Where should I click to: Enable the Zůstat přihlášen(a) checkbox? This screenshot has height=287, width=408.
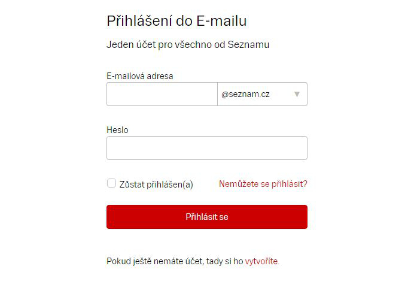point(111,183)
